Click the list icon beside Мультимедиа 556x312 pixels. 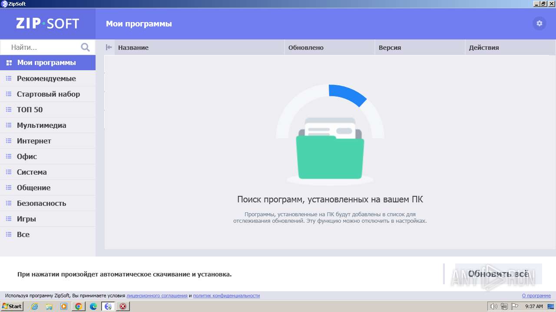coord(9,125)
